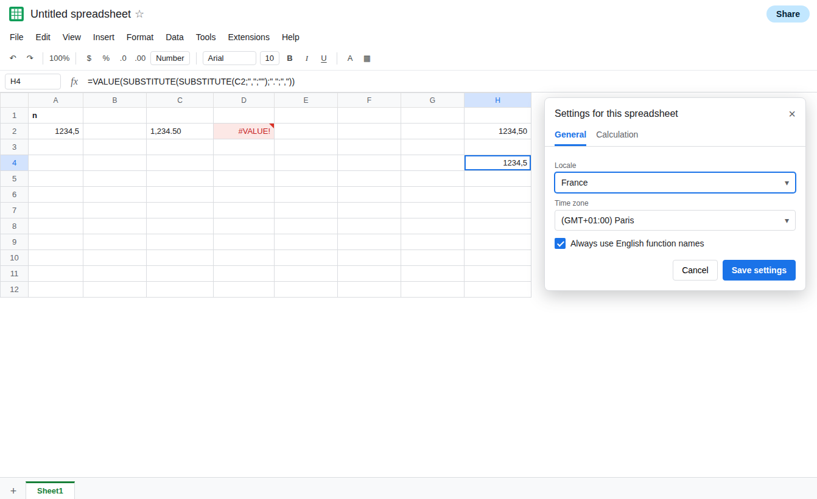Viewport: 817px width, 499px height.
Task: Open the text color picker
Action: [x=350, y=58]
